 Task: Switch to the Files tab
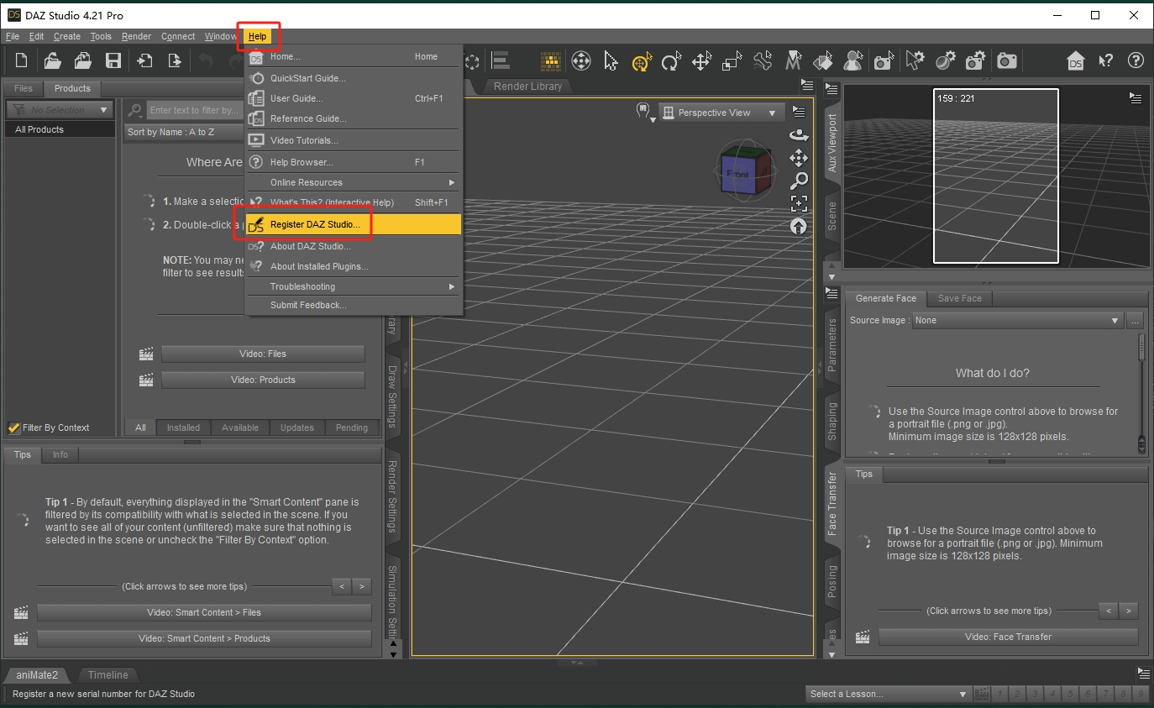point(24,88)
